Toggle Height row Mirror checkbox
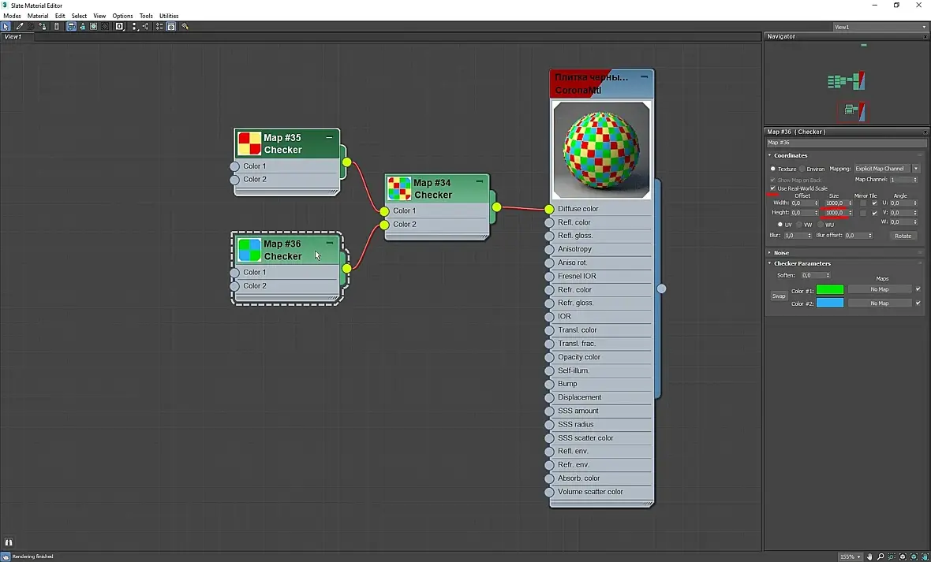Image resolution: width=931 pixels, height=562 pixels. coord(862,213)
